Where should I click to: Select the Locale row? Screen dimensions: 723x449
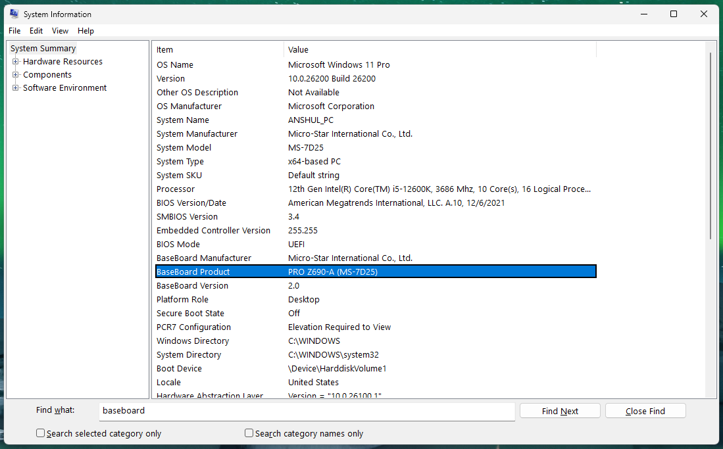pos(376,383)
